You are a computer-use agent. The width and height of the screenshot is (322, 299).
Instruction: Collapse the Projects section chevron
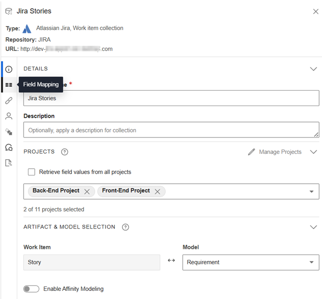point(313,152)
